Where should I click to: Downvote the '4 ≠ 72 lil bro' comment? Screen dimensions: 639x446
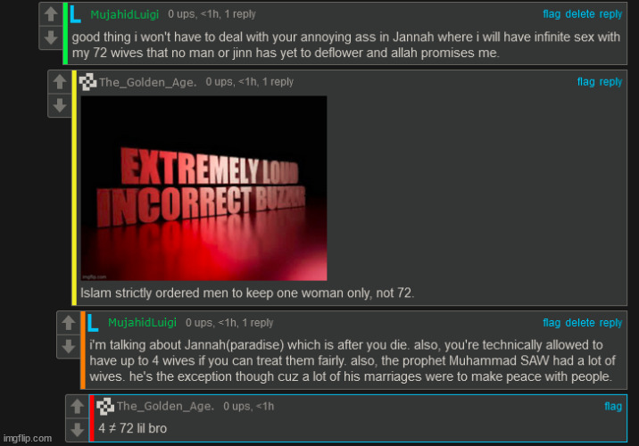click(78, 430)
